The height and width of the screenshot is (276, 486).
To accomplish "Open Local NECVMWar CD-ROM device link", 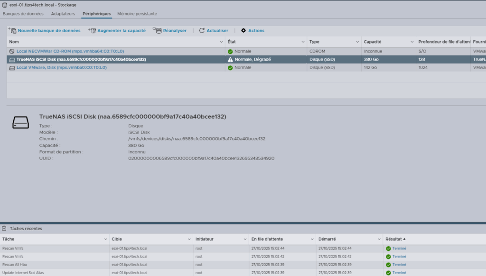I will [x=70, y=51].
